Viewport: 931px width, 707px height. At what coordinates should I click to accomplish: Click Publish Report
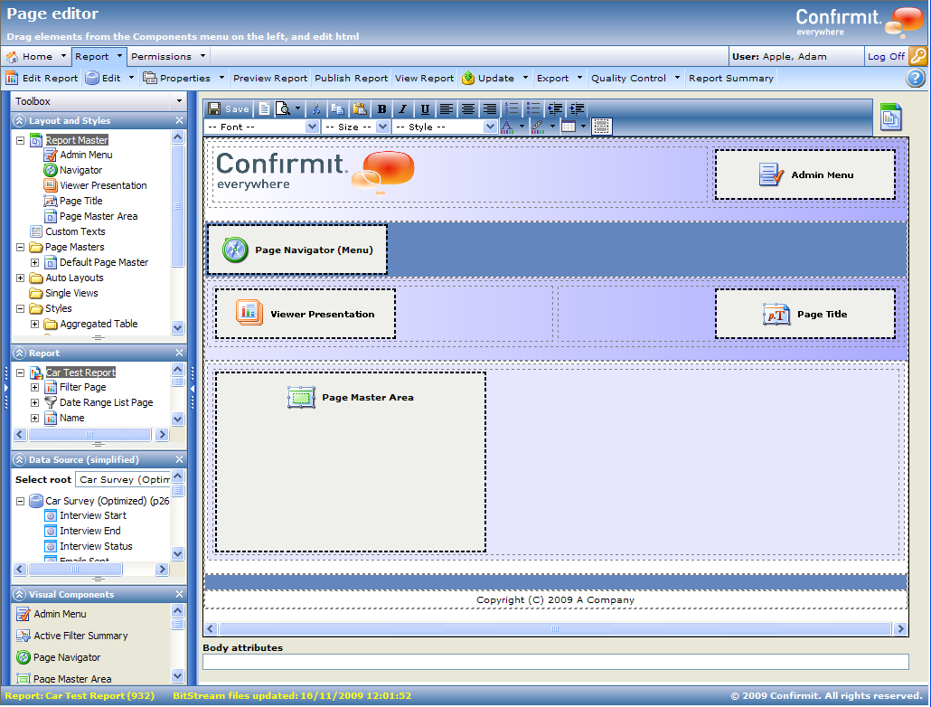(351, 78)
